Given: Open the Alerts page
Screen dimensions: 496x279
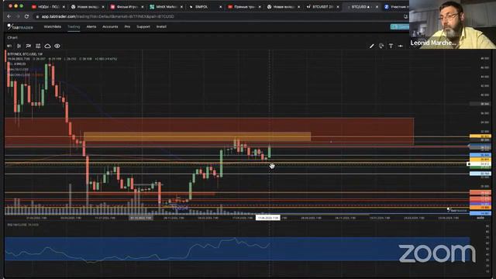Looking at the screenshot, I should (x=91, y=26).
